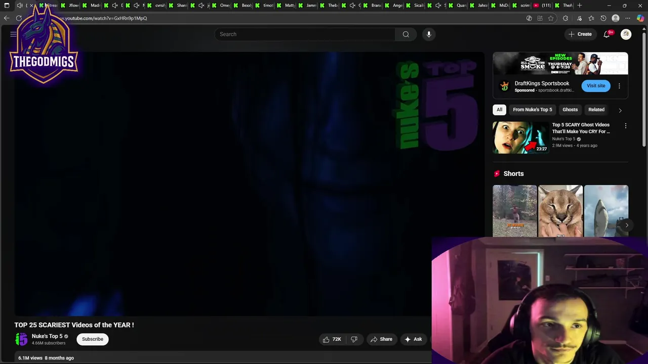Switch to the Madr browser tab

coord(92,6)
